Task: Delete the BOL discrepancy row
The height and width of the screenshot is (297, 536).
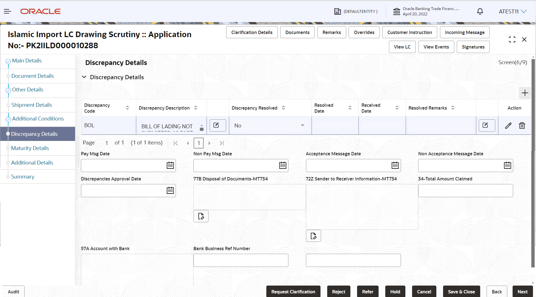Action: pos(522,126)
